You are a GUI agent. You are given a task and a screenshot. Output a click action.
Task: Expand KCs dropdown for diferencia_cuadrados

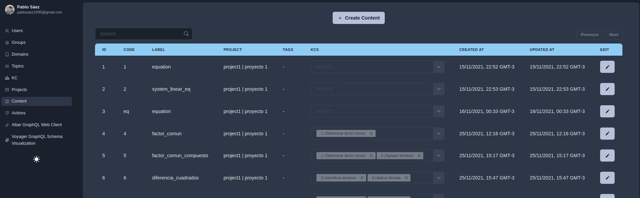[x=438, y=178]
